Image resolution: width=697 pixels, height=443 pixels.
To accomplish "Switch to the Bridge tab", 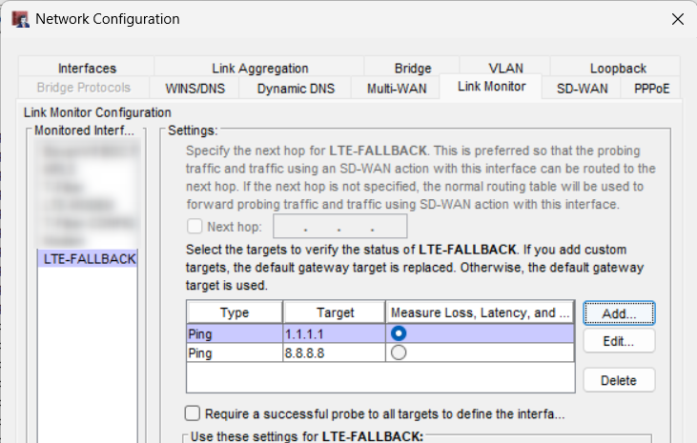I will (413, 68).
